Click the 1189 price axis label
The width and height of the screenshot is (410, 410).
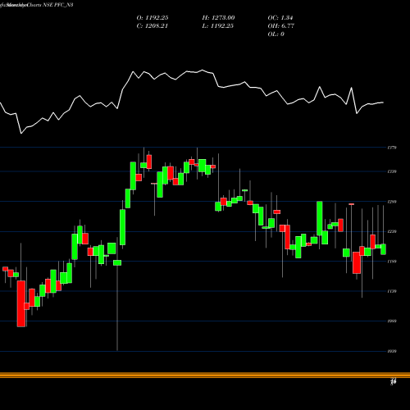tap(392, 262)
